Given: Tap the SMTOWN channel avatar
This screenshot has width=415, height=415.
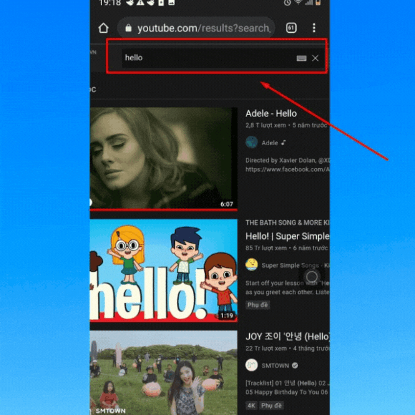Looking at the screenshot, I should click(251, 365).
